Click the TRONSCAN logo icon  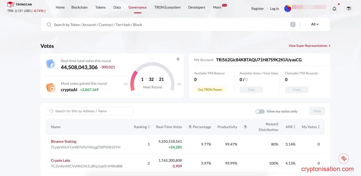click(x=11, y=4)
